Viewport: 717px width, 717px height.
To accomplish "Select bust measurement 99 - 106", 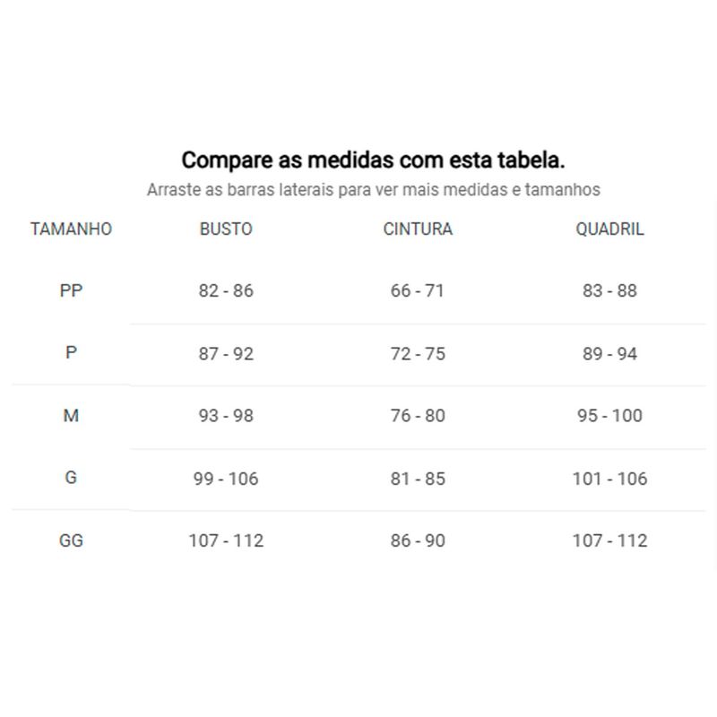I will 226,479.
